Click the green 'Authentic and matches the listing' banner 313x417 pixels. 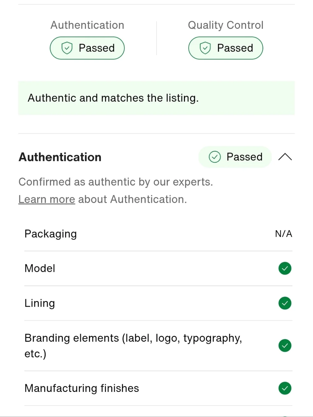(156, 98)
